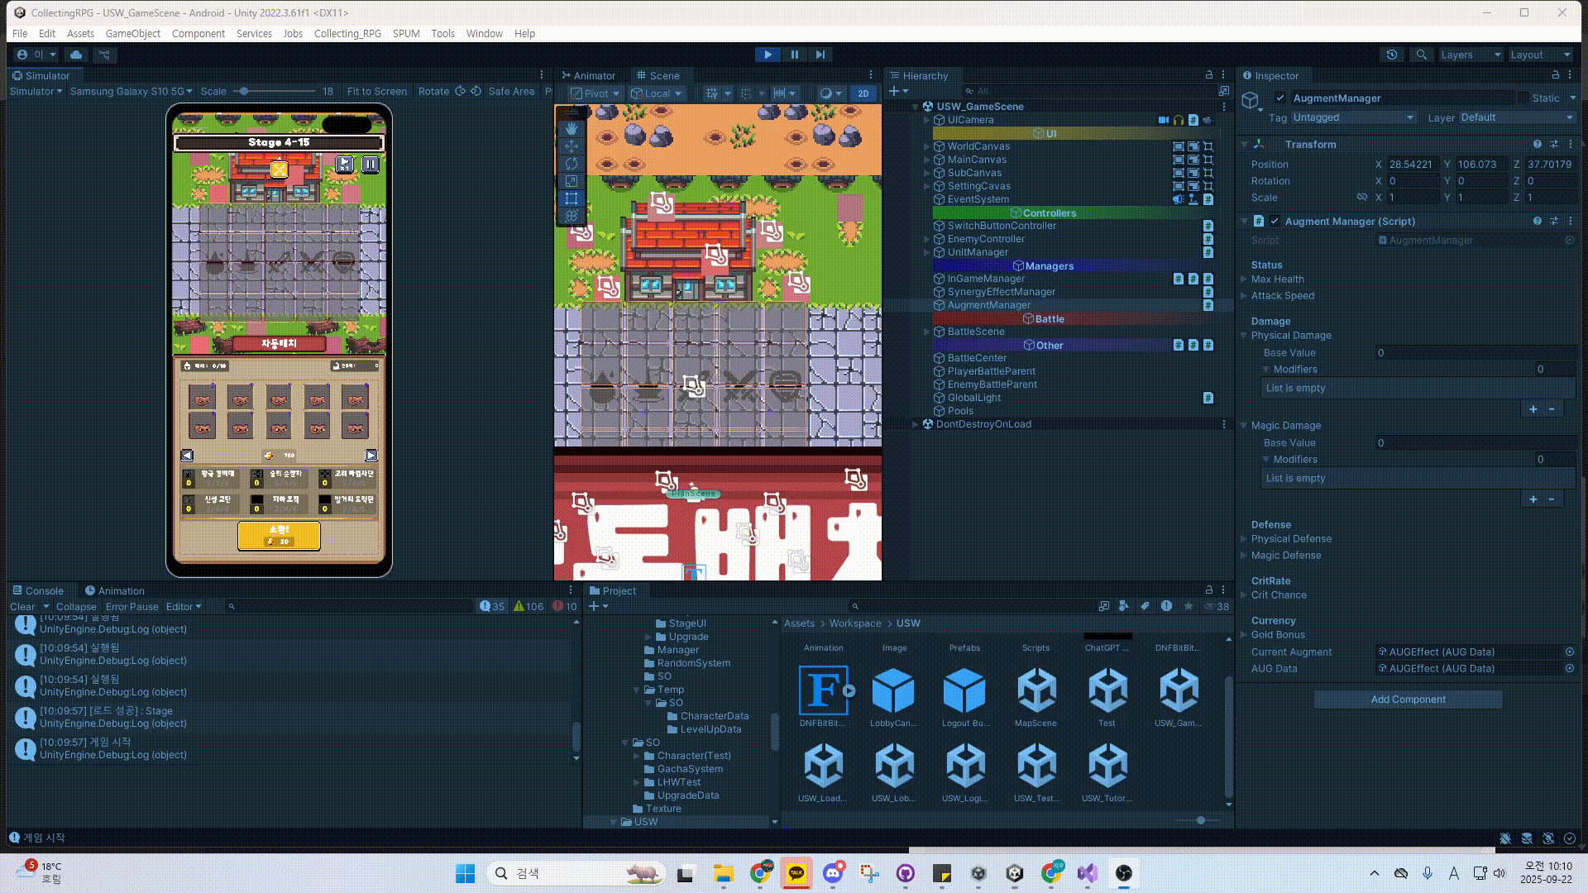Image resolution: width=1588 pixels, height=893 pixels.
Task: Lock the Inspector panel
Action: pyautogui.click(x=1555, y=75)
